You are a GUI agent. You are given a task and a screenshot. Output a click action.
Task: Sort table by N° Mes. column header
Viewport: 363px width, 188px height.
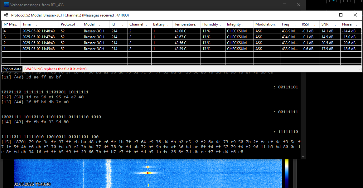11,24
